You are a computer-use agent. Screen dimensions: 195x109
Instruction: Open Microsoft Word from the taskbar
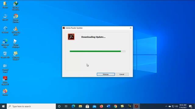click(x=108, y=106)
